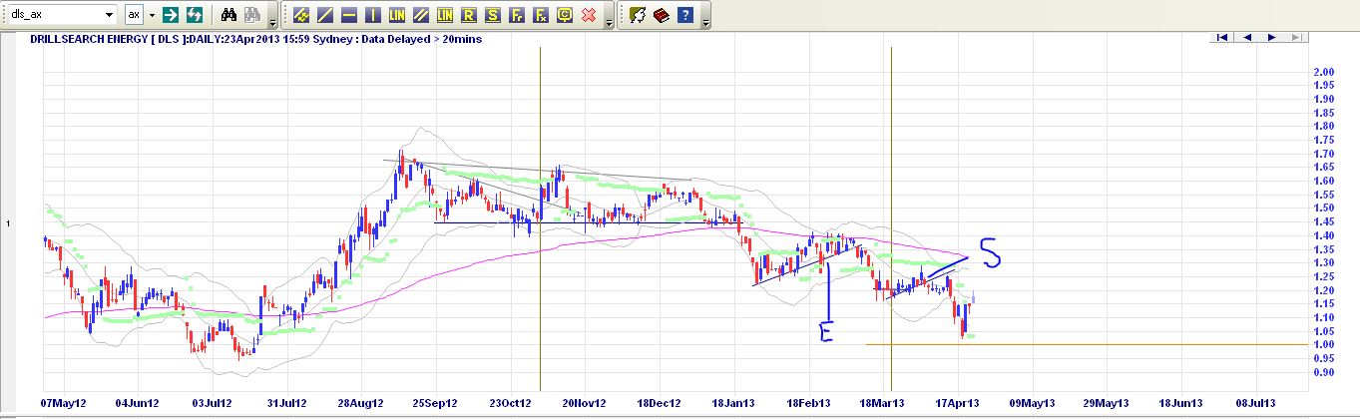Step chart back with left arrow
Image resolution: width=1360 pixels, height=419 pixels.
point(1246,37)
